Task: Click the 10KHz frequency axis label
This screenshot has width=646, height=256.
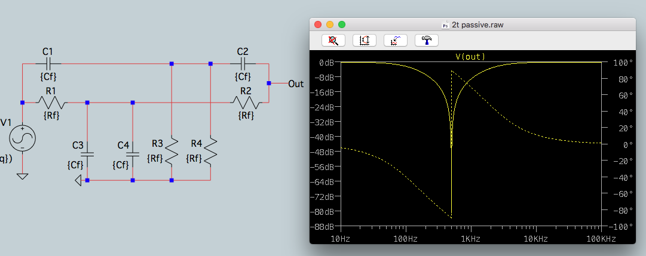Action: tap(535, 239)
